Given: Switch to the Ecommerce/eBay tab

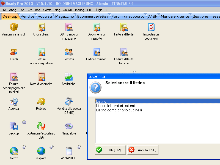Looking at the screenshot, I should pos(93,16).
